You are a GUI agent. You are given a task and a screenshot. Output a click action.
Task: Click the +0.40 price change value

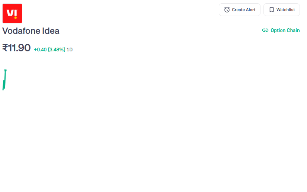pos(40,49)
